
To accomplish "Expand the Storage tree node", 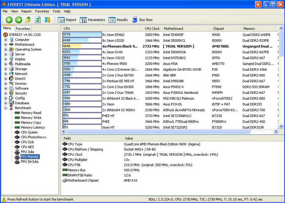I will pos(6,69).
